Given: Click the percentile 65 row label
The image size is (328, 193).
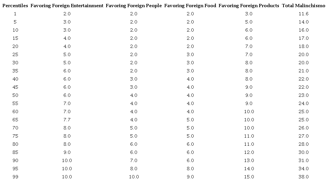Looking at the screenshot, I should click(15, 120).
